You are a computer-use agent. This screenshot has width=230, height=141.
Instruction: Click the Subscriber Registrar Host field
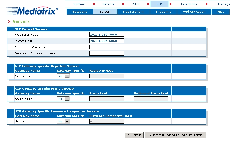[107, 76]
